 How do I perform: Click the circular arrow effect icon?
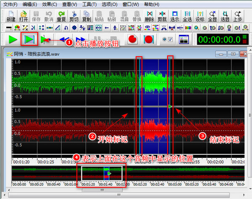coord(66,28)
